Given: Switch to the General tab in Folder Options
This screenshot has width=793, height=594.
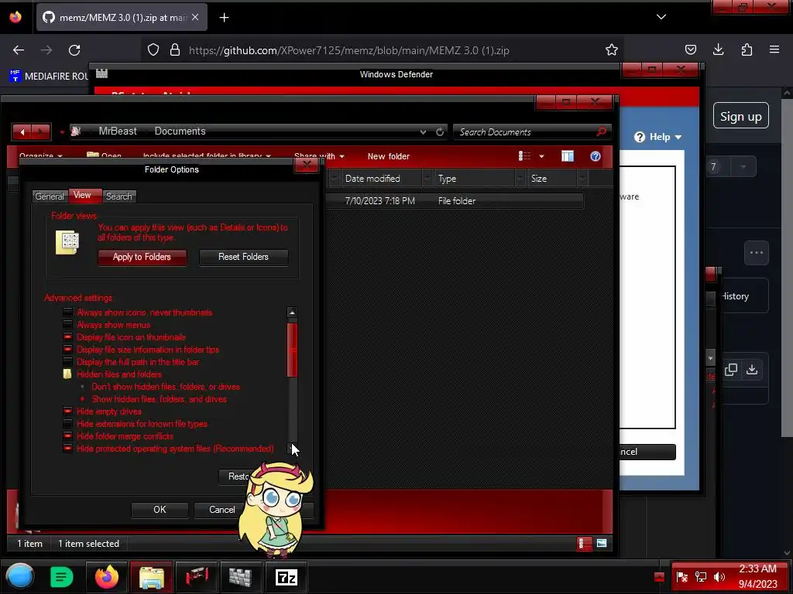Looking at the screenshot, I should [x=50, y=196].
